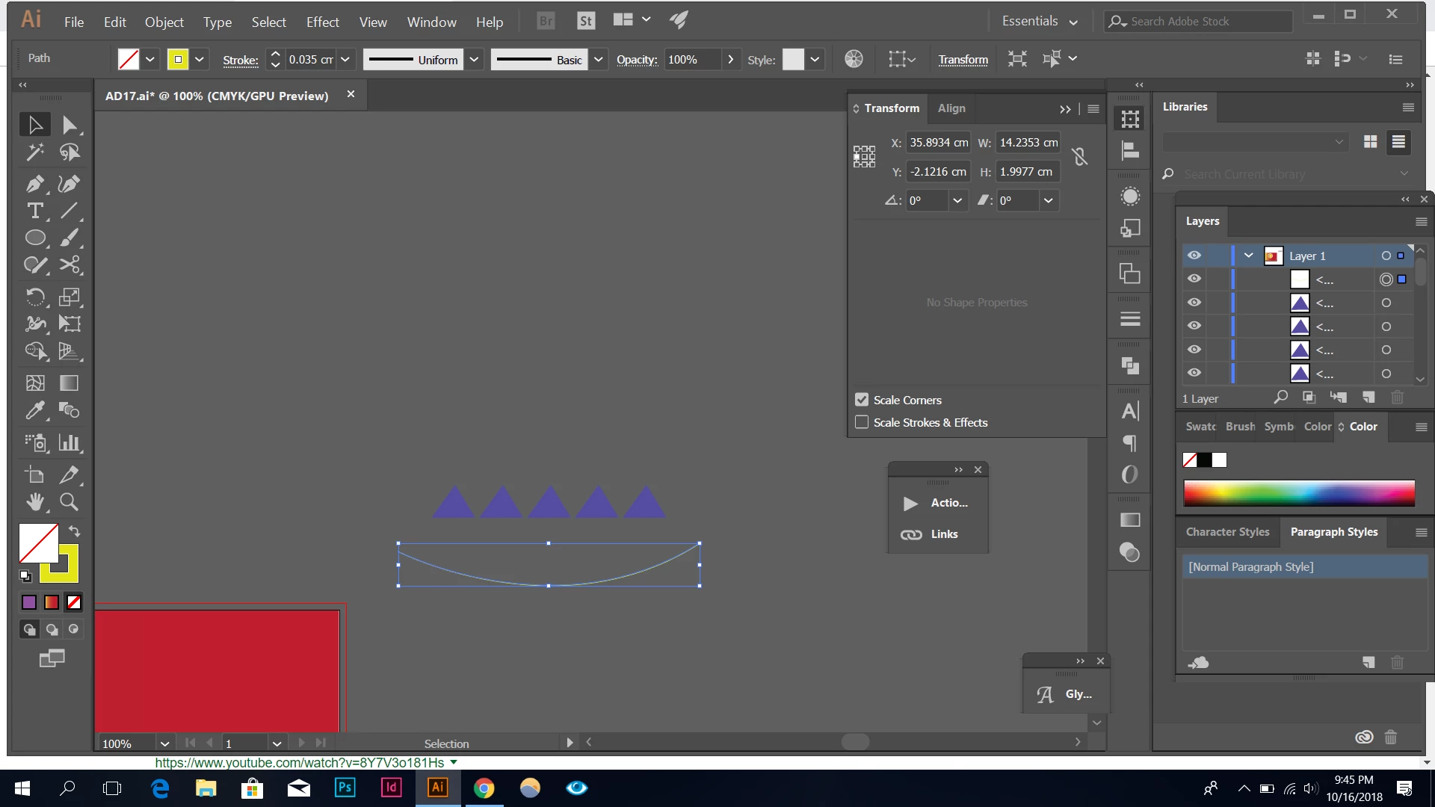Viewport: 1435px width, 807px height.
Task: Click the Recolor Artwork icon
Action: (854, 59)
